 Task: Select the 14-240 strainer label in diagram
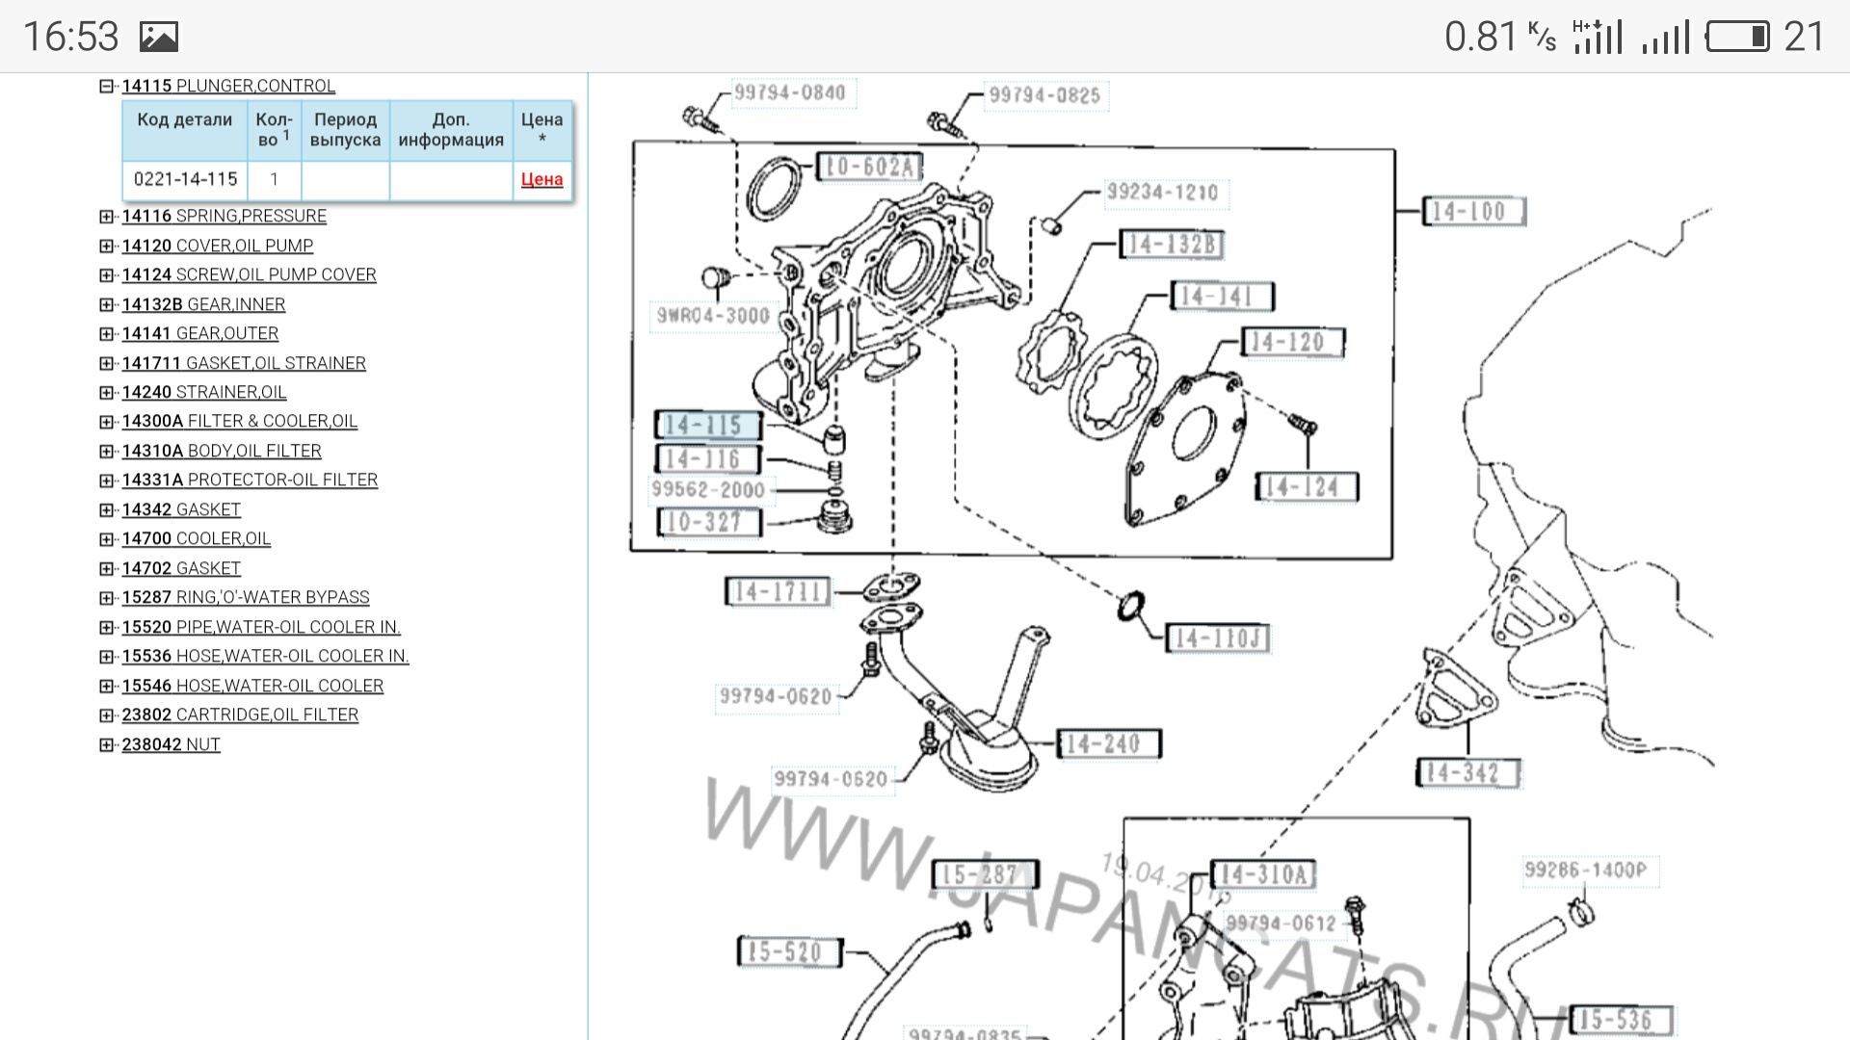point(1108,743)
